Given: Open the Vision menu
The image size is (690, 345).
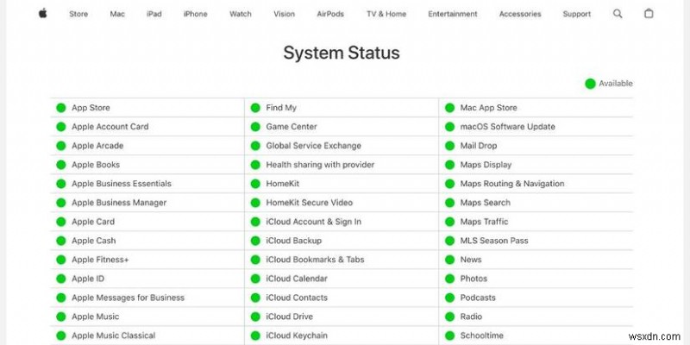Looking at the screenshot, I should pyautogui.click(x=285, y=14).
